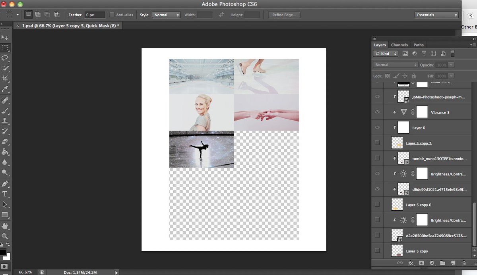Image resolution: width=477 pixels, height=275 pixels.
Task: Click Add to selection icon
Action: tap(38, 15)
